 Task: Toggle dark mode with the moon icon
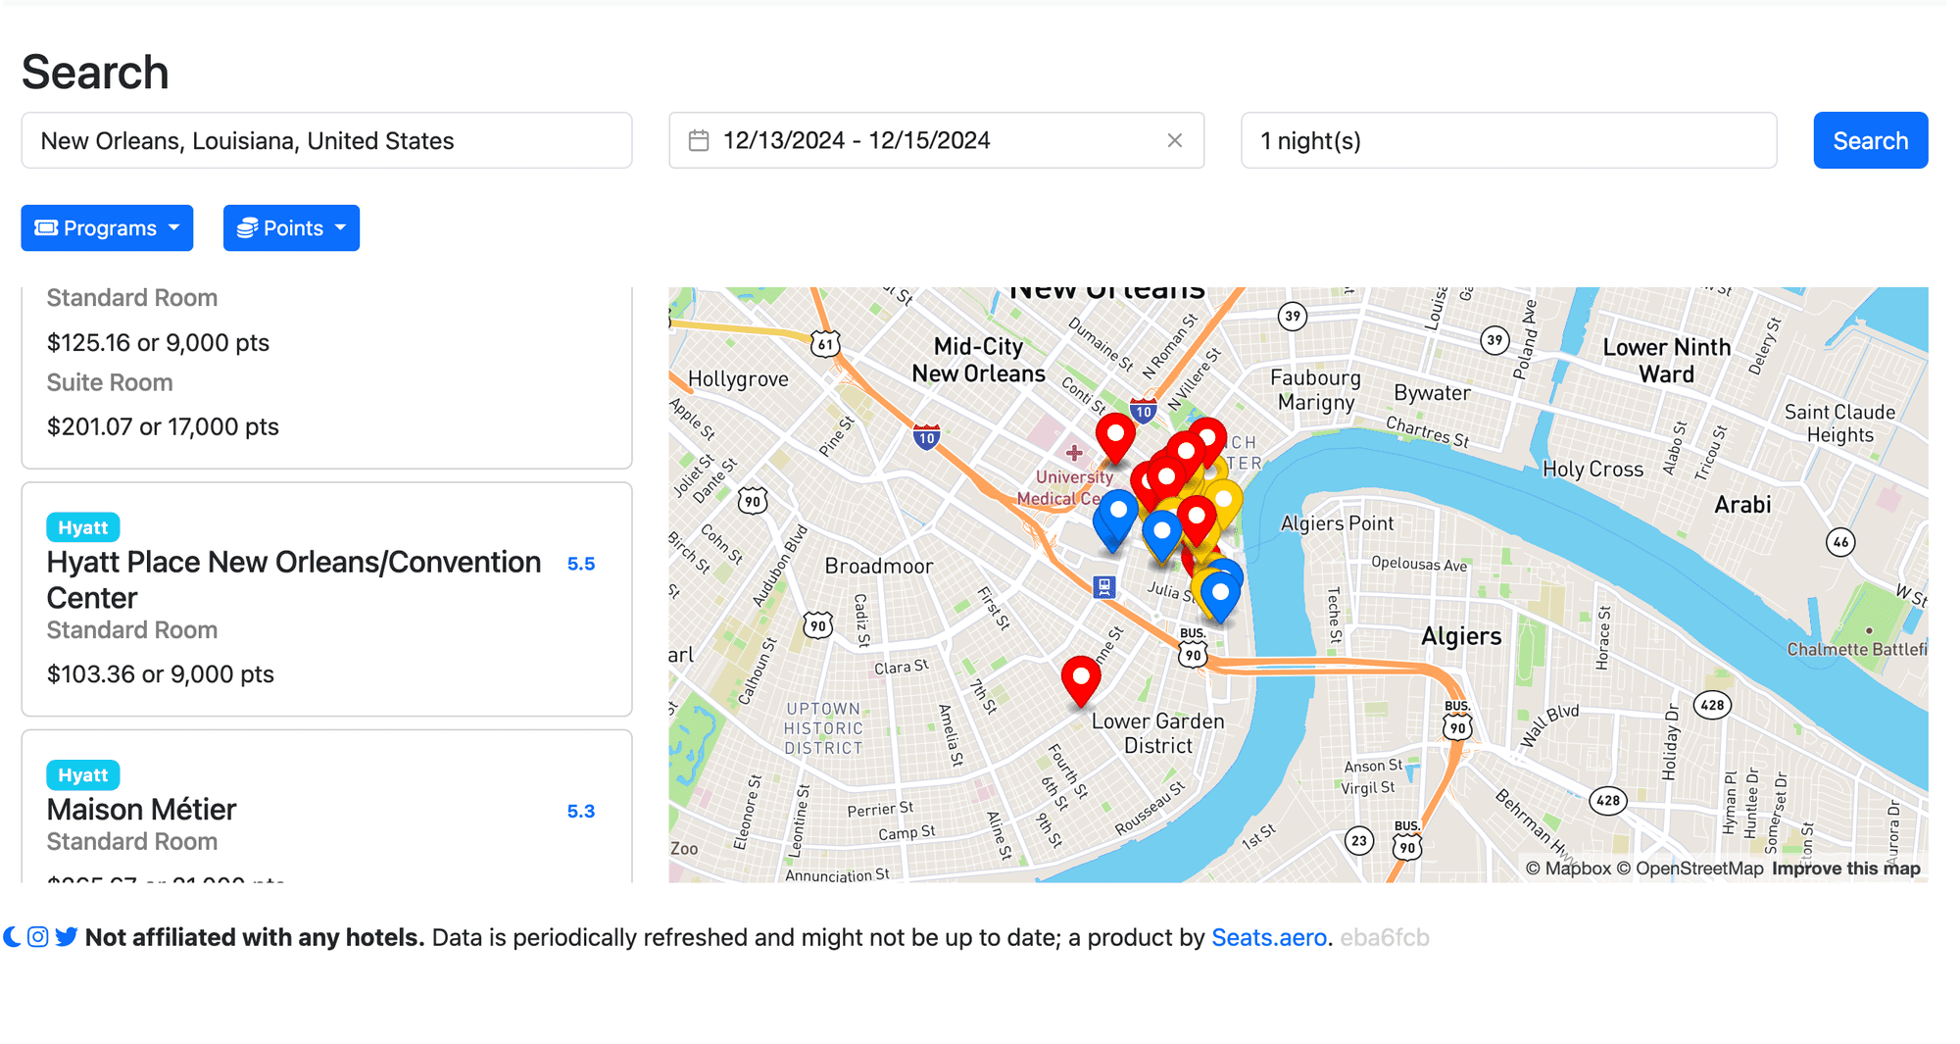tap(12, 937)
